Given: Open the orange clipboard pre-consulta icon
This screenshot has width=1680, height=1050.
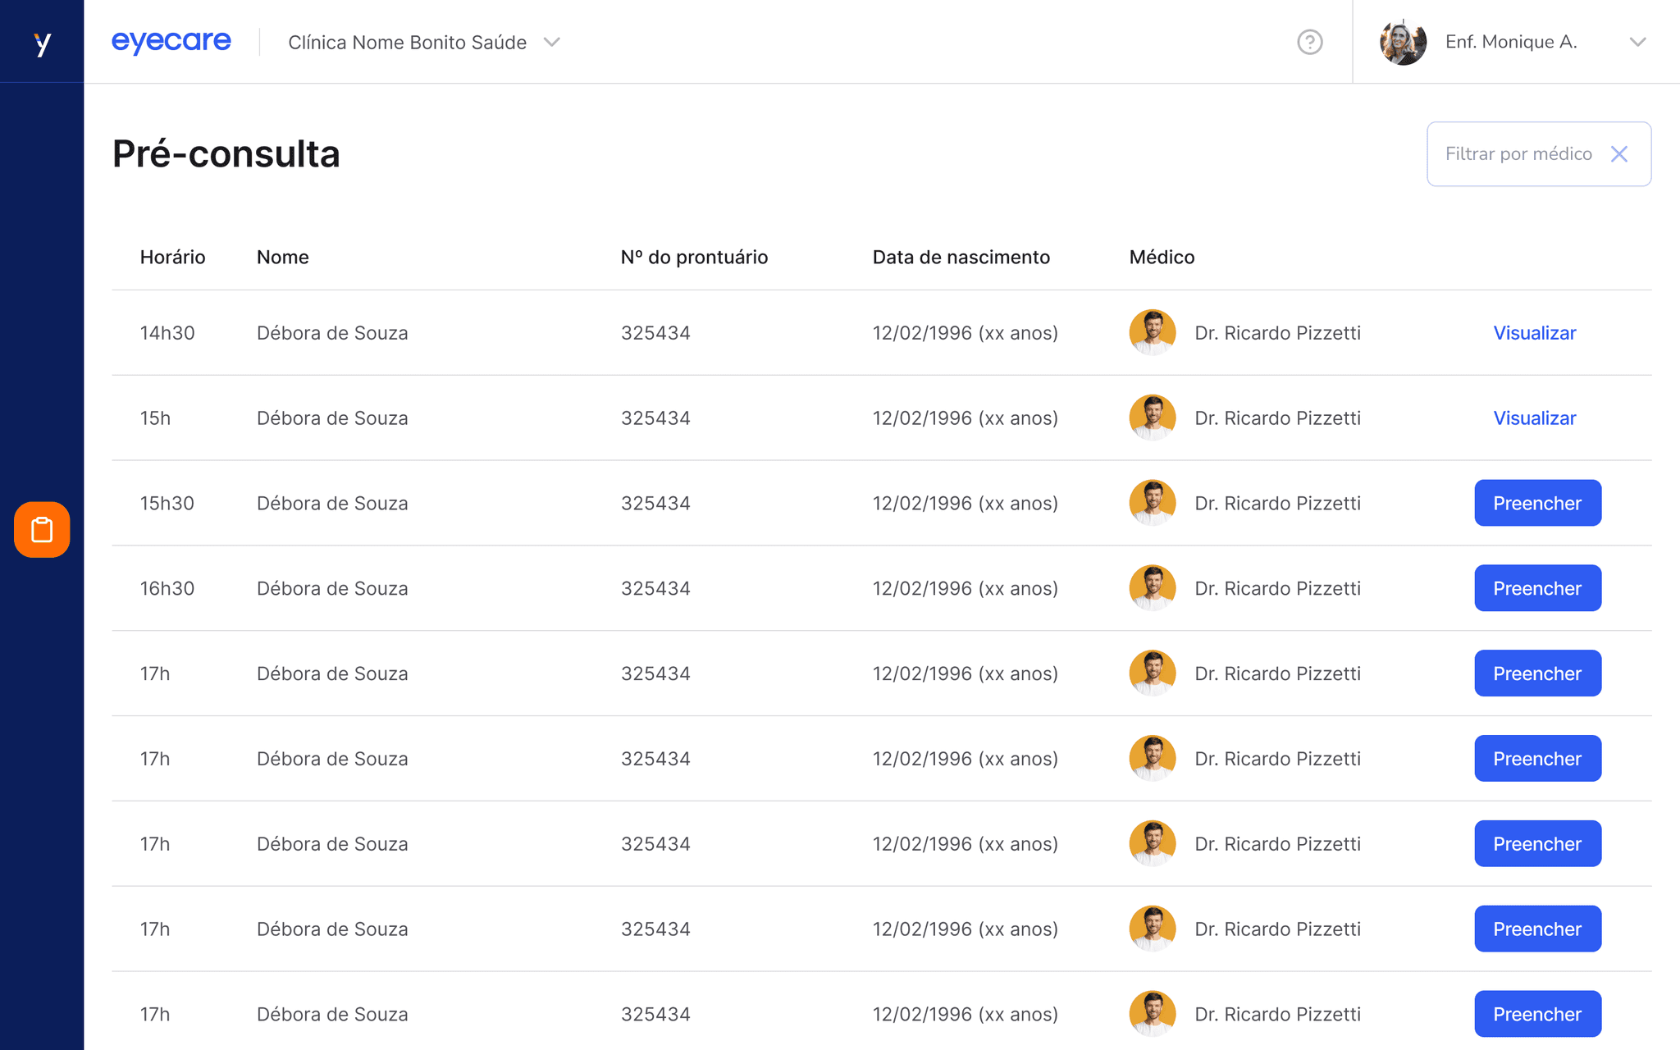Looking at the screenshot, I should pos(42,530).
